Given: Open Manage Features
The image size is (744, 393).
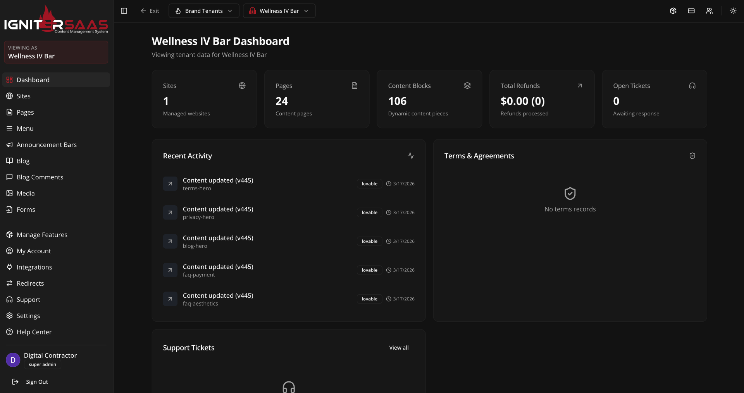Looking at the screenshot, I should (42, 235).
